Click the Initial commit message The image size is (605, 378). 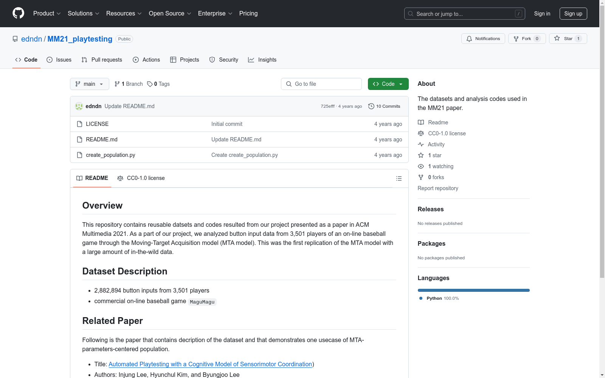[227, 124]
